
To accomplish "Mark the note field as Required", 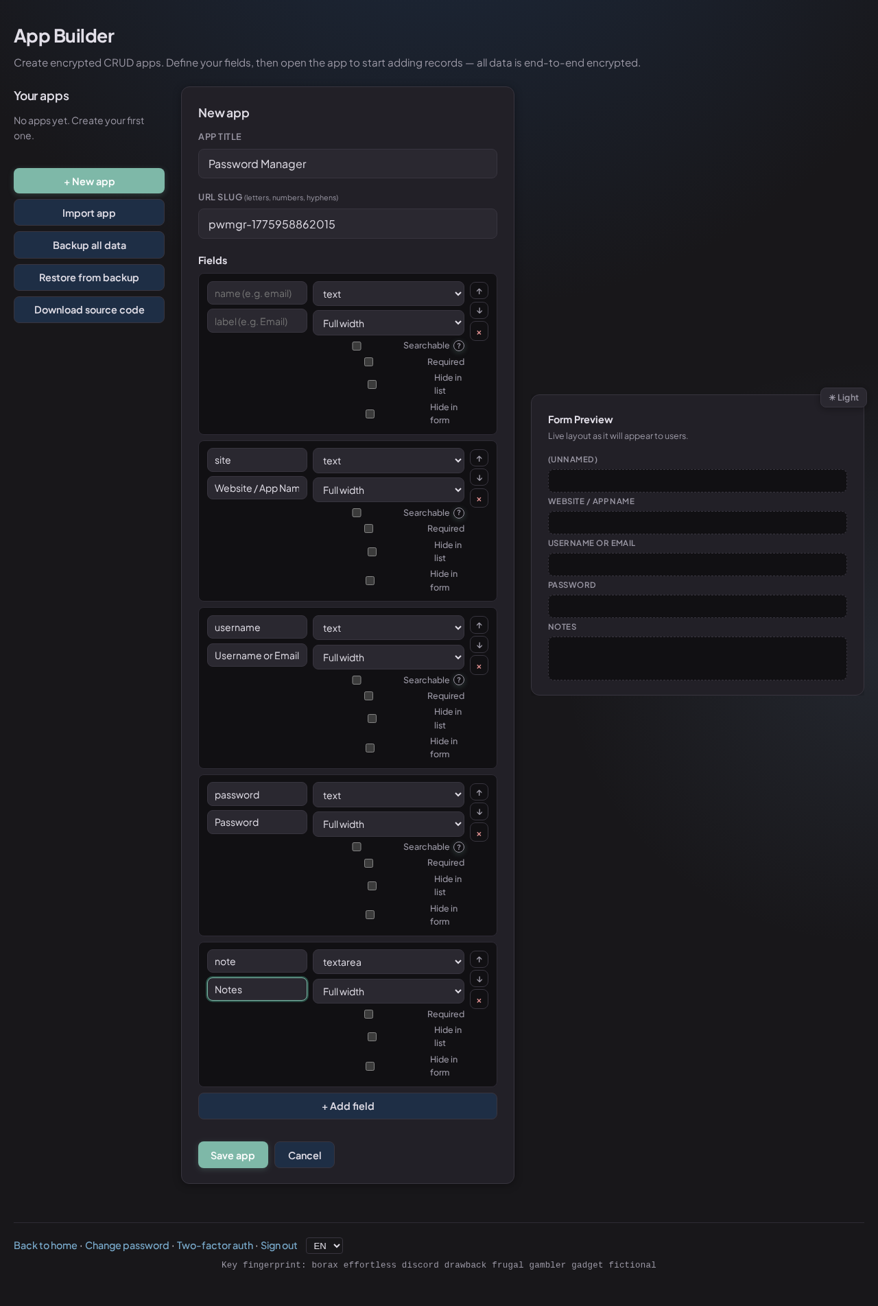I will point(369,1014).
